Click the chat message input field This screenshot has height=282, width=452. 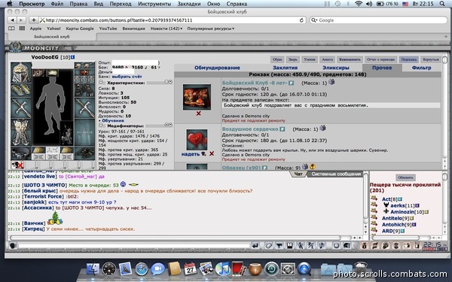click(x=134, y=246)
